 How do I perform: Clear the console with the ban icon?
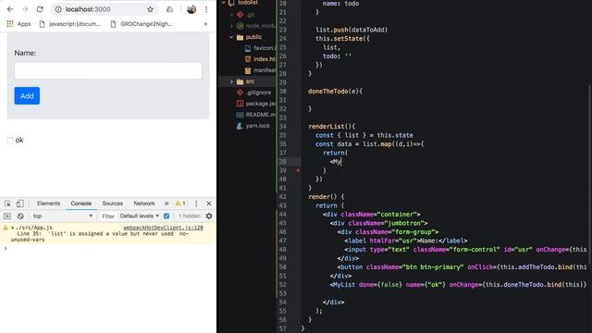click(x=20, y=216)
